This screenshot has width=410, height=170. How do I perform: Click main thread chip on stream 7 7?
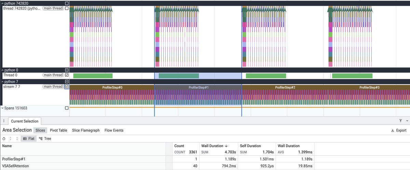(53, 87)
